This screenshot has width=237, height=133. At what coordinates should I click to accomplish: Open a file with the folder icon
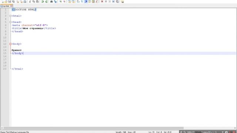coord(6,1)
